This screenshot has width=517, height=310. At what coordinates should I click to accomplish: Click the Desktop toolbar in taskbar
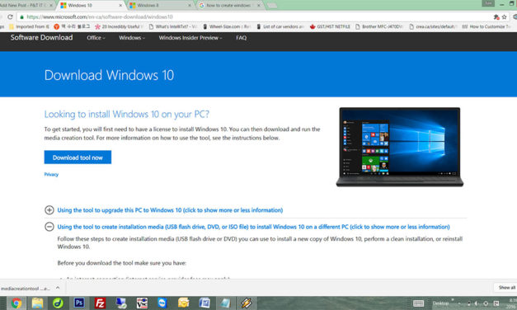(x=440, y=303)
